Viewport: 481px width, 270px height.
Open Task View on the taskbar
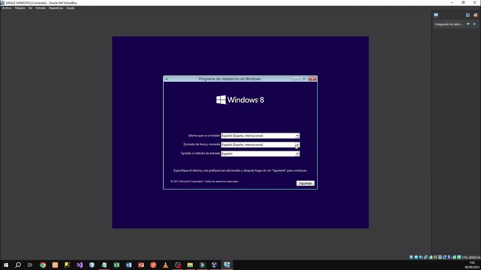click(30, 265)
